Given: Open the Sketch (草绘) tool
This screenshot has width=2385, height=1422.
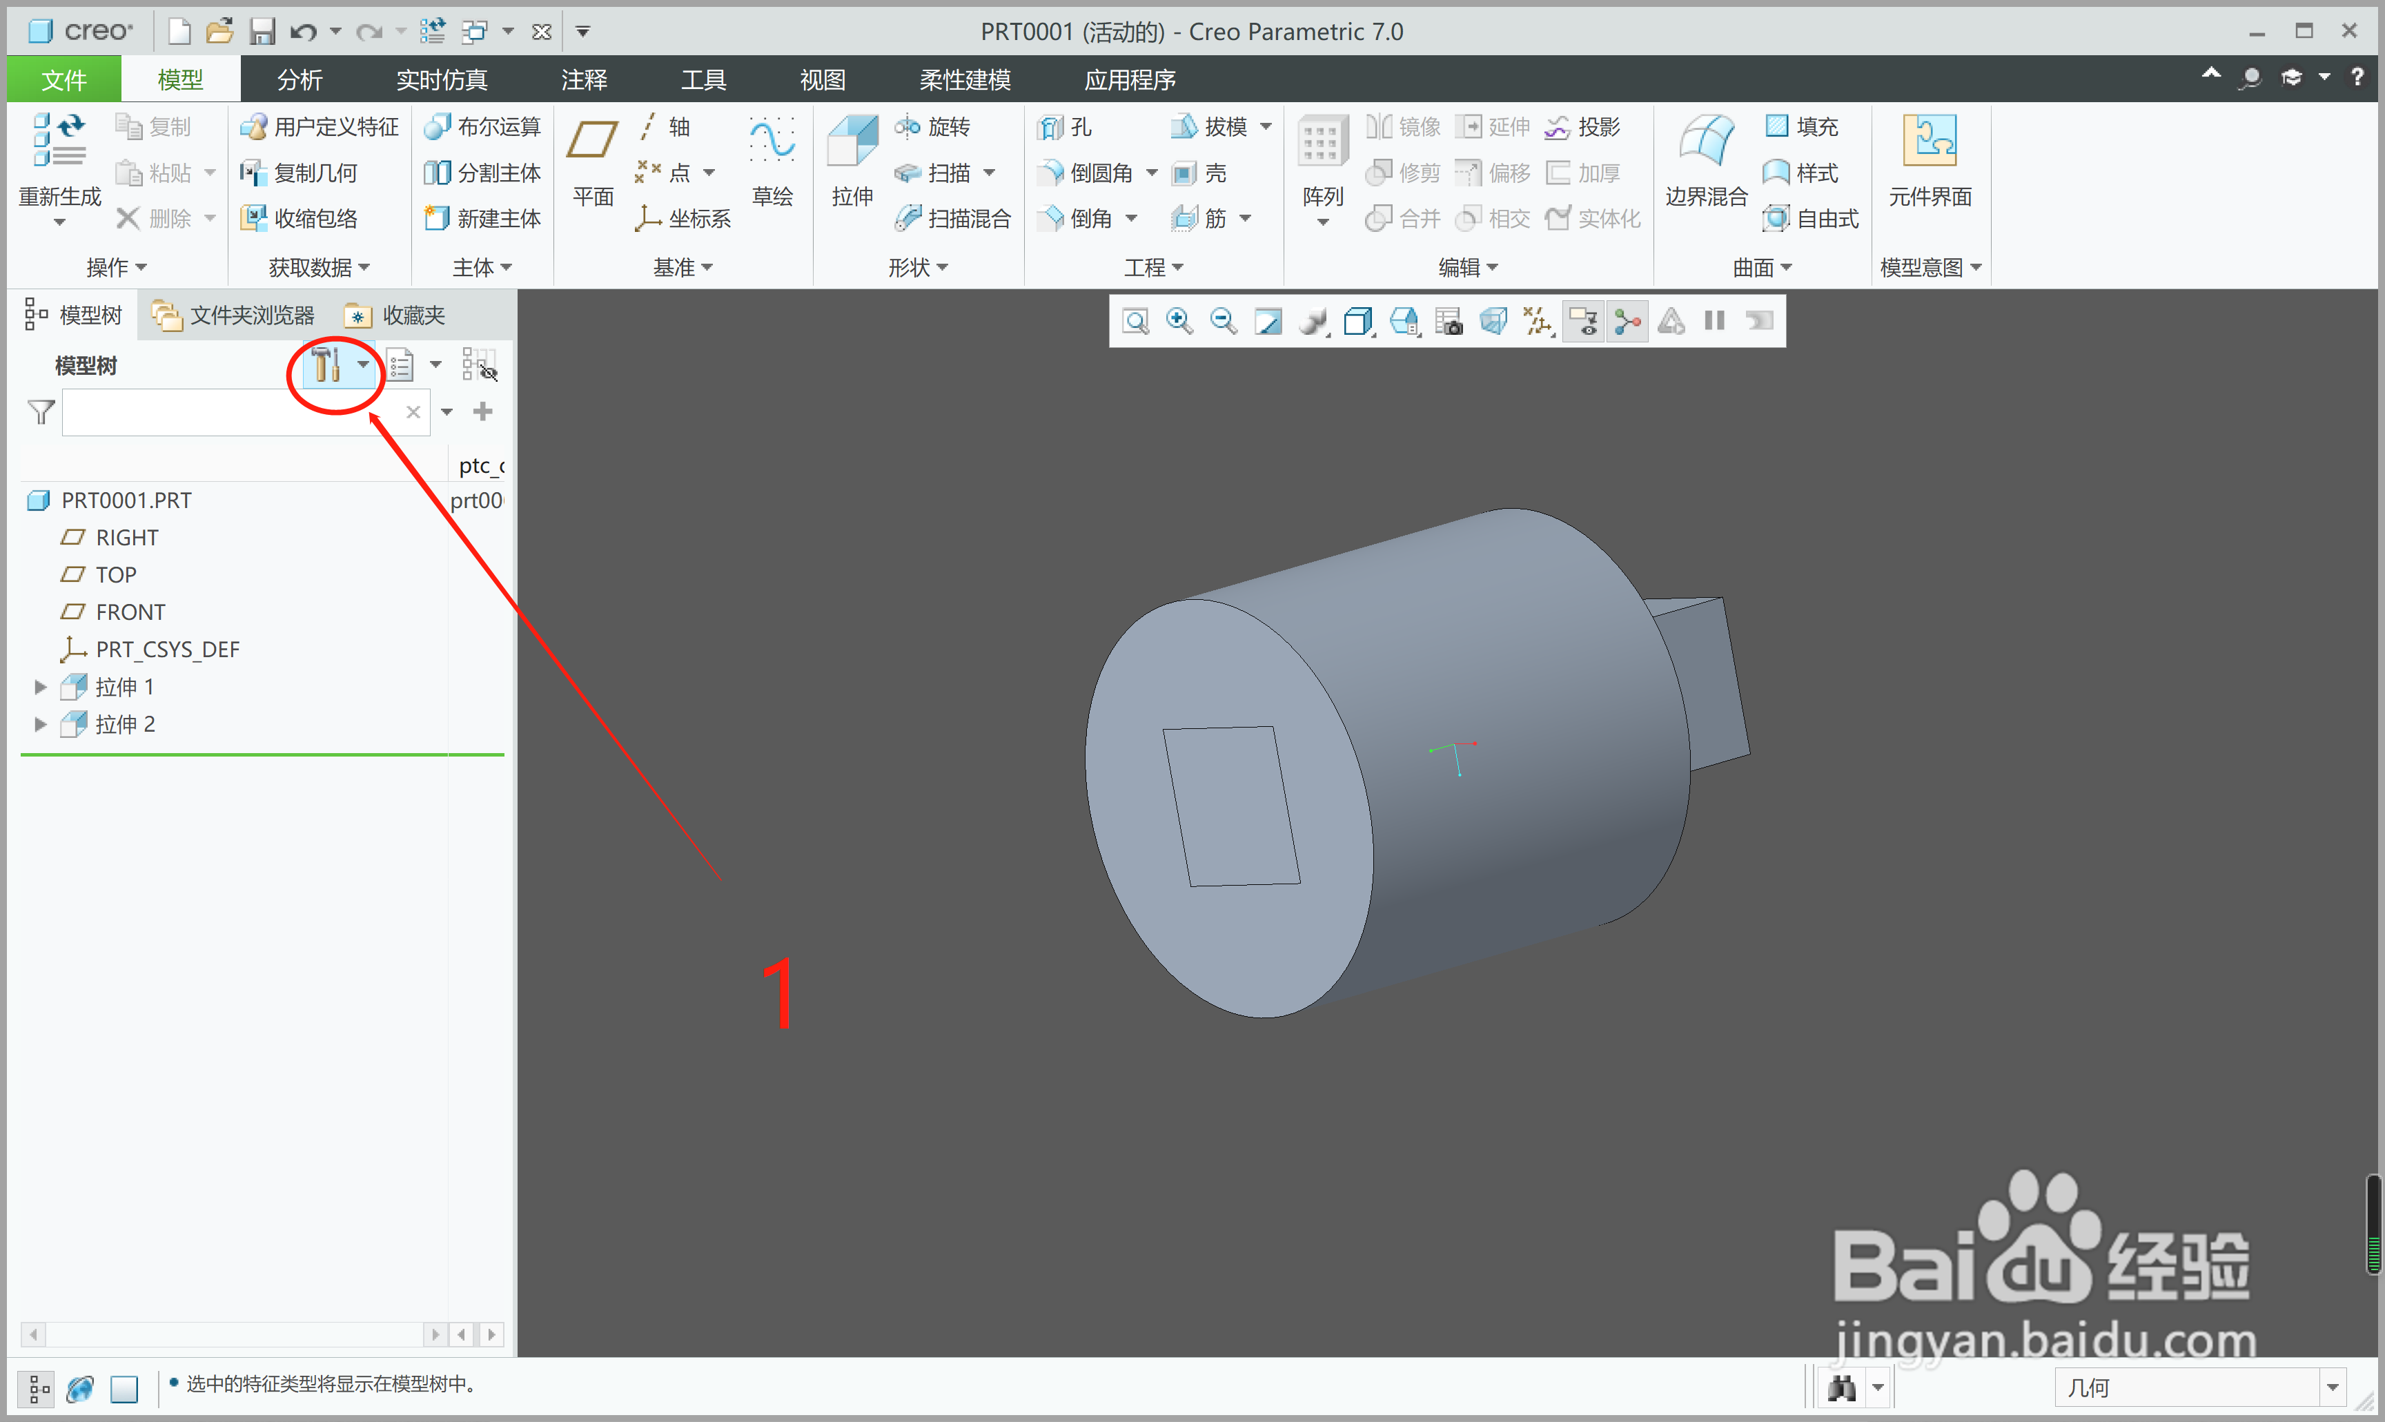Looking at the screenshot, I should tap(772, 160).
